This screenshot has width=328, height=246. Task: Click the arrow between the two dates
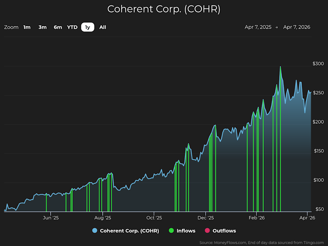click(x=276, y=27)
